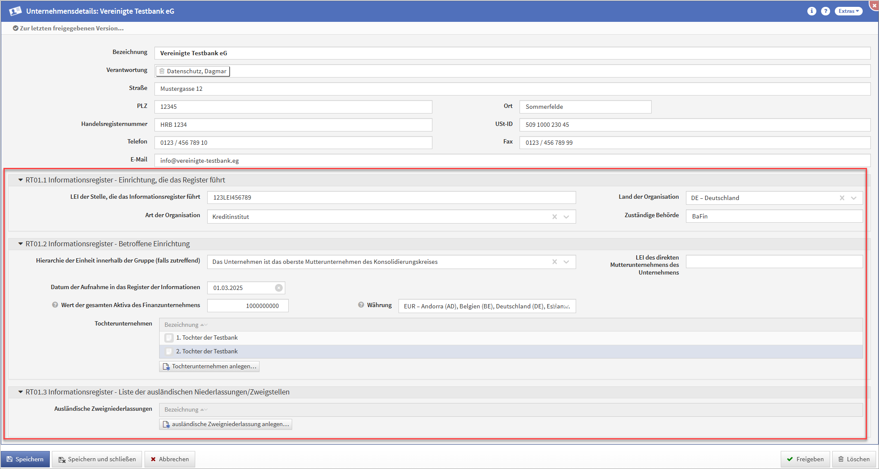
Task: Collapse the RT01.1 Informationsregister section
Action: coord(20,180)
